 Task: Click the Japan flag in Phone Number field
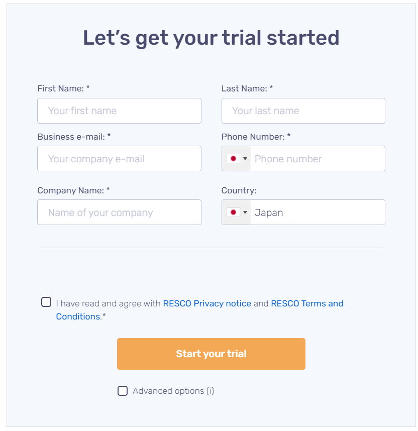point(233,159)
